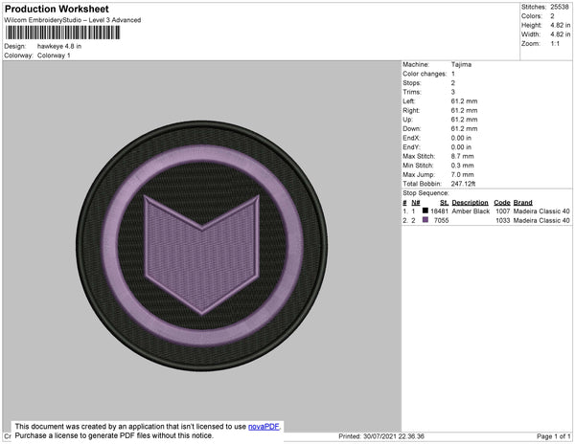Click the 'Stop Sequence:' heading

425,193
